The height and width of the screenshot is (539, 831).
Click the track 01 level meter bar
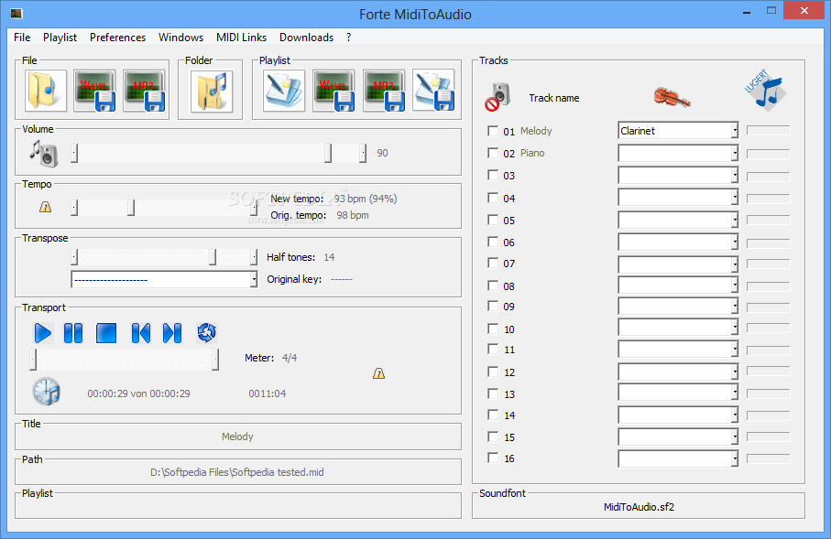pos(769,130)
